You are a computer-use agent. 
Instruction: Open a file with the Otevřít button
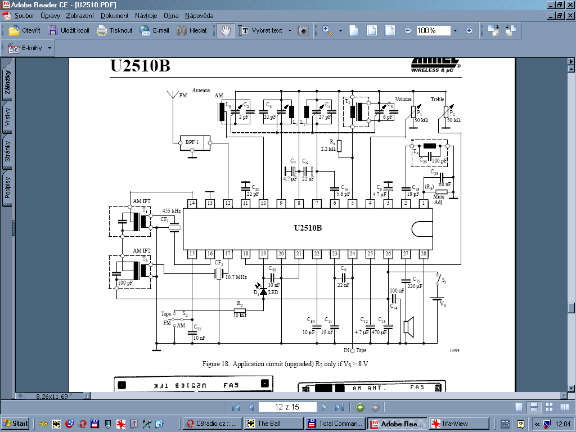click(x=24, y=30)
